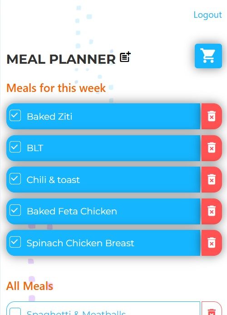The image size is (227, 315).
Task: Delete Baked Ziti from this week
Action: (x=212, y=117)
